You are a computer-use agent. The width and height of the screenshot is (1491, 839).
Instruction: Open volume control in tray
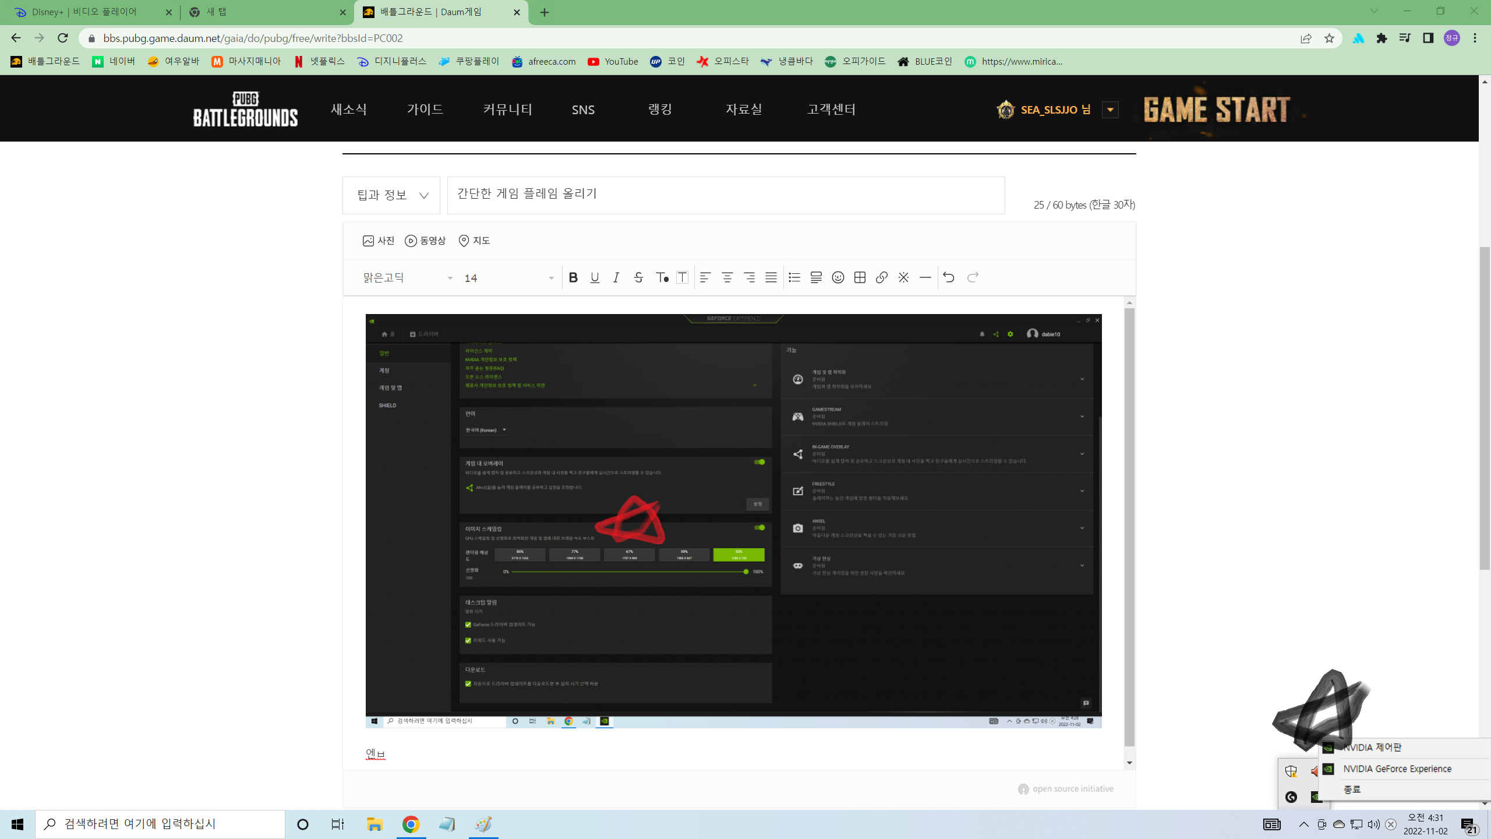coord(1373,824)
